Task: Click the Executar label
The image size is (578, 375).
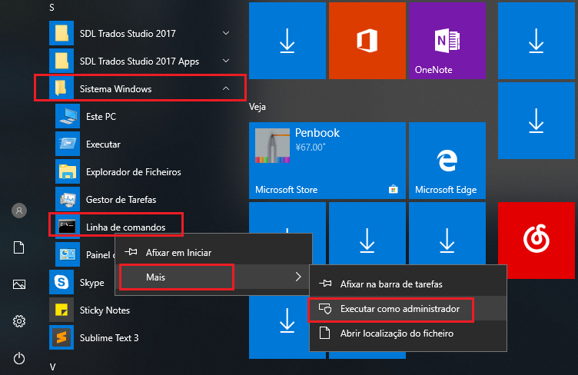Action: point(103,144)
